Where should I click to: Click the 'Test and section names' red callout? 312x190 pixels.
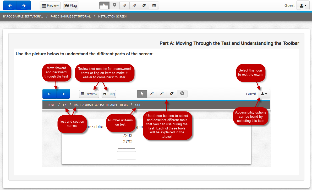(72, 124)
